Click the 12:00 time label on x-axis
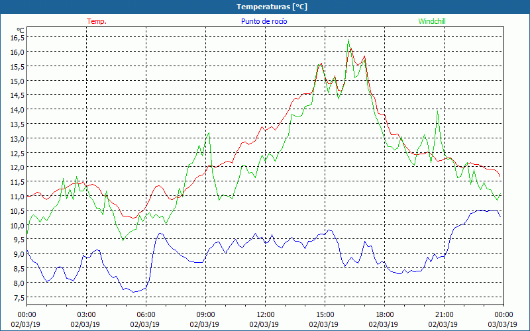The height and width of the screenshot is (331, 530). [265, 315]
